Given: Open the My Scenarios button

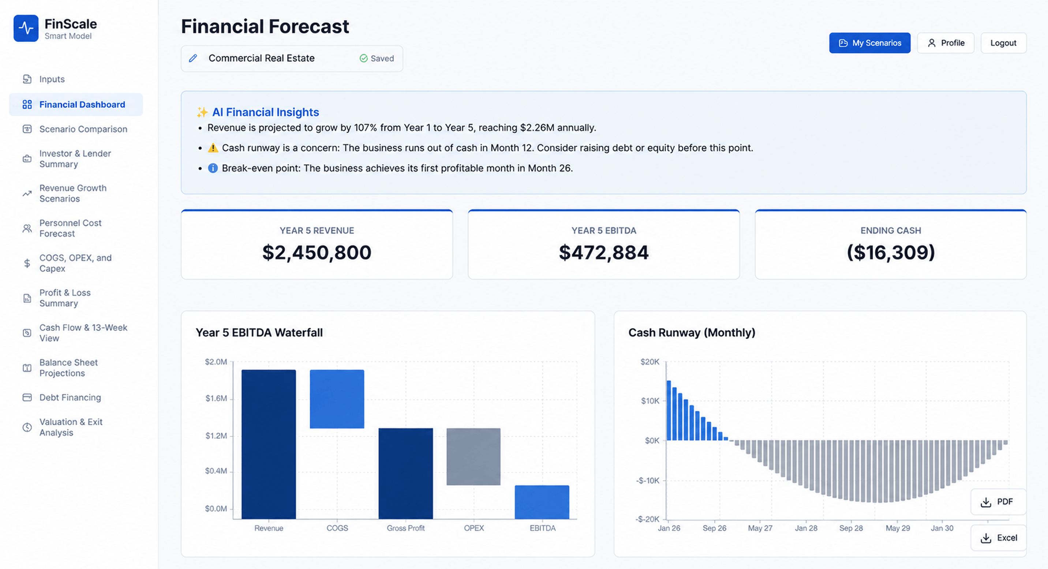Looking at the screenshot, I should [x=870, y=43].
